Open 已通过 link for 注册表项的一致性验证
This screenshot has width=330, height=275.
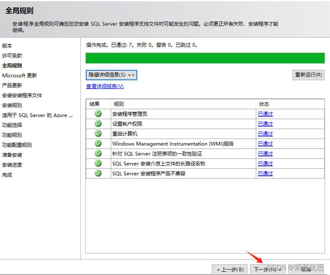(x=265, y=154)
